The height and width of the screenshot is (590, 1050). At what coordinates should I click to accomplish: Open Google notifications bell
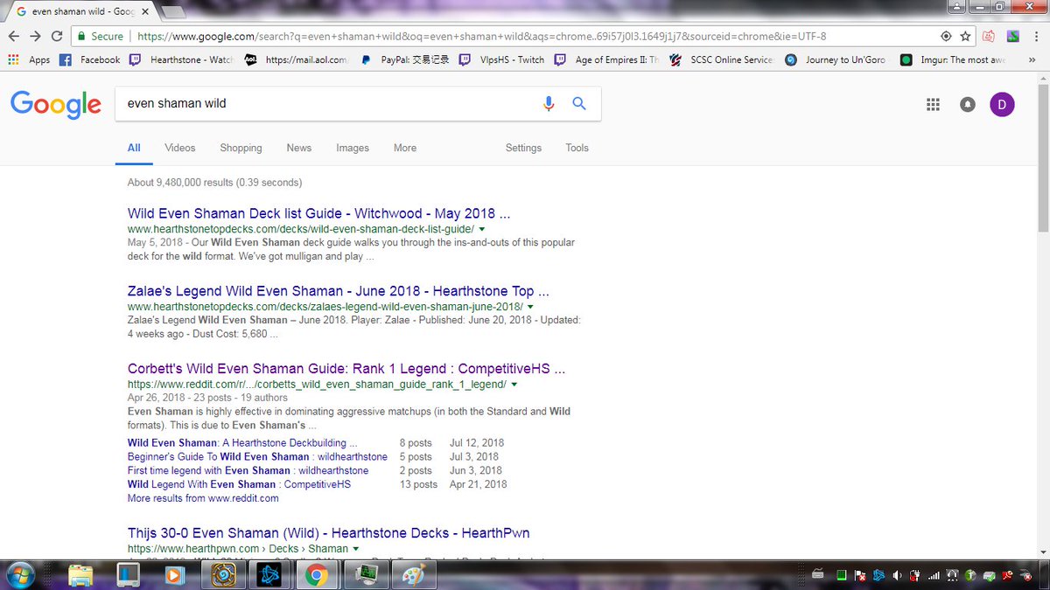click(x=967, y=104)
